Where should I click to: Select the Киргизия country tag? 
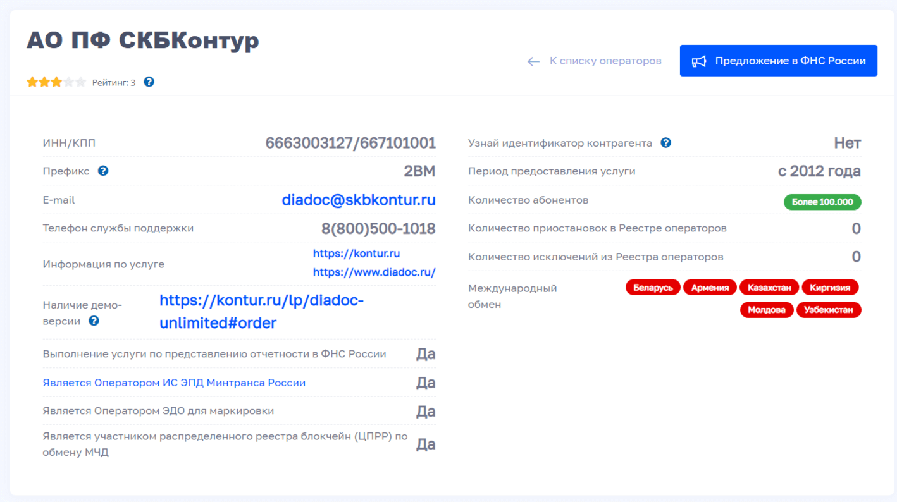click(x=830, y=288)
